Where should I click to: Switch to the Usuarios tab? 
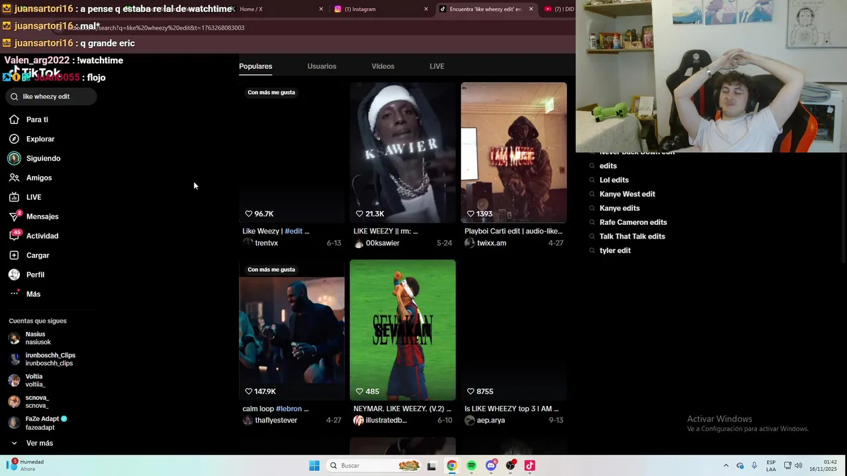click(322, 66)
